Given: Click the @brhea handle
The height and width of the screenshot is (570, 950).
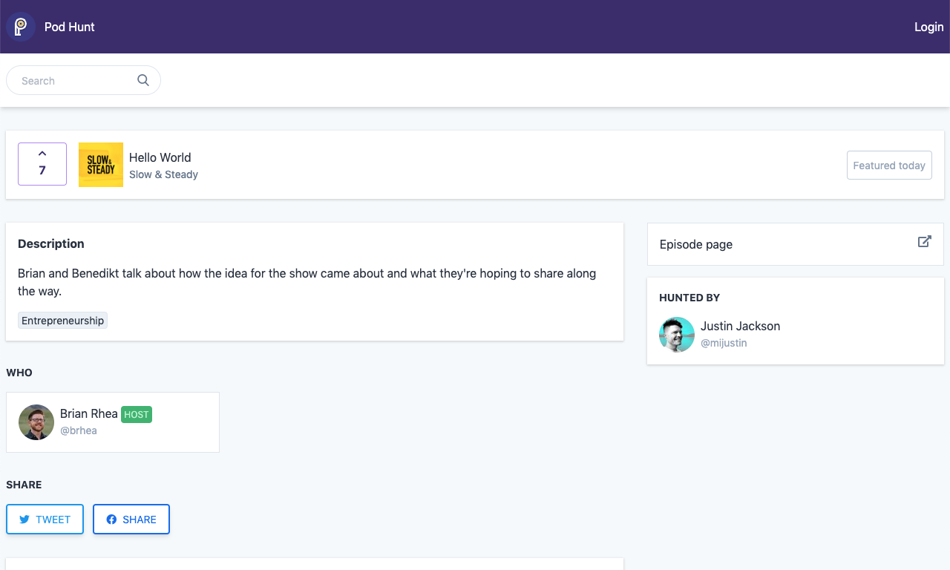Looking at the screenshot, I should [x=79, y=430].
